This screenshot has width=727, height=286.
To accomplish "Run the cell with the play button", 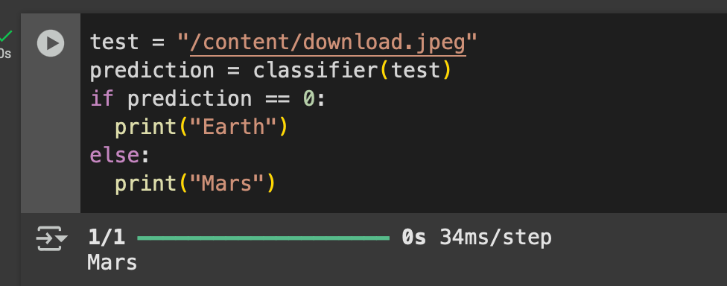I will click(51, 43).
